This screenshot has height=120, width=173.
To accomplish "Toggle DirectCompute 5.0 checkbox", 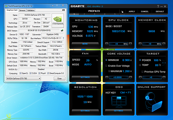I will pyautogui.click(x=48, y=73).
